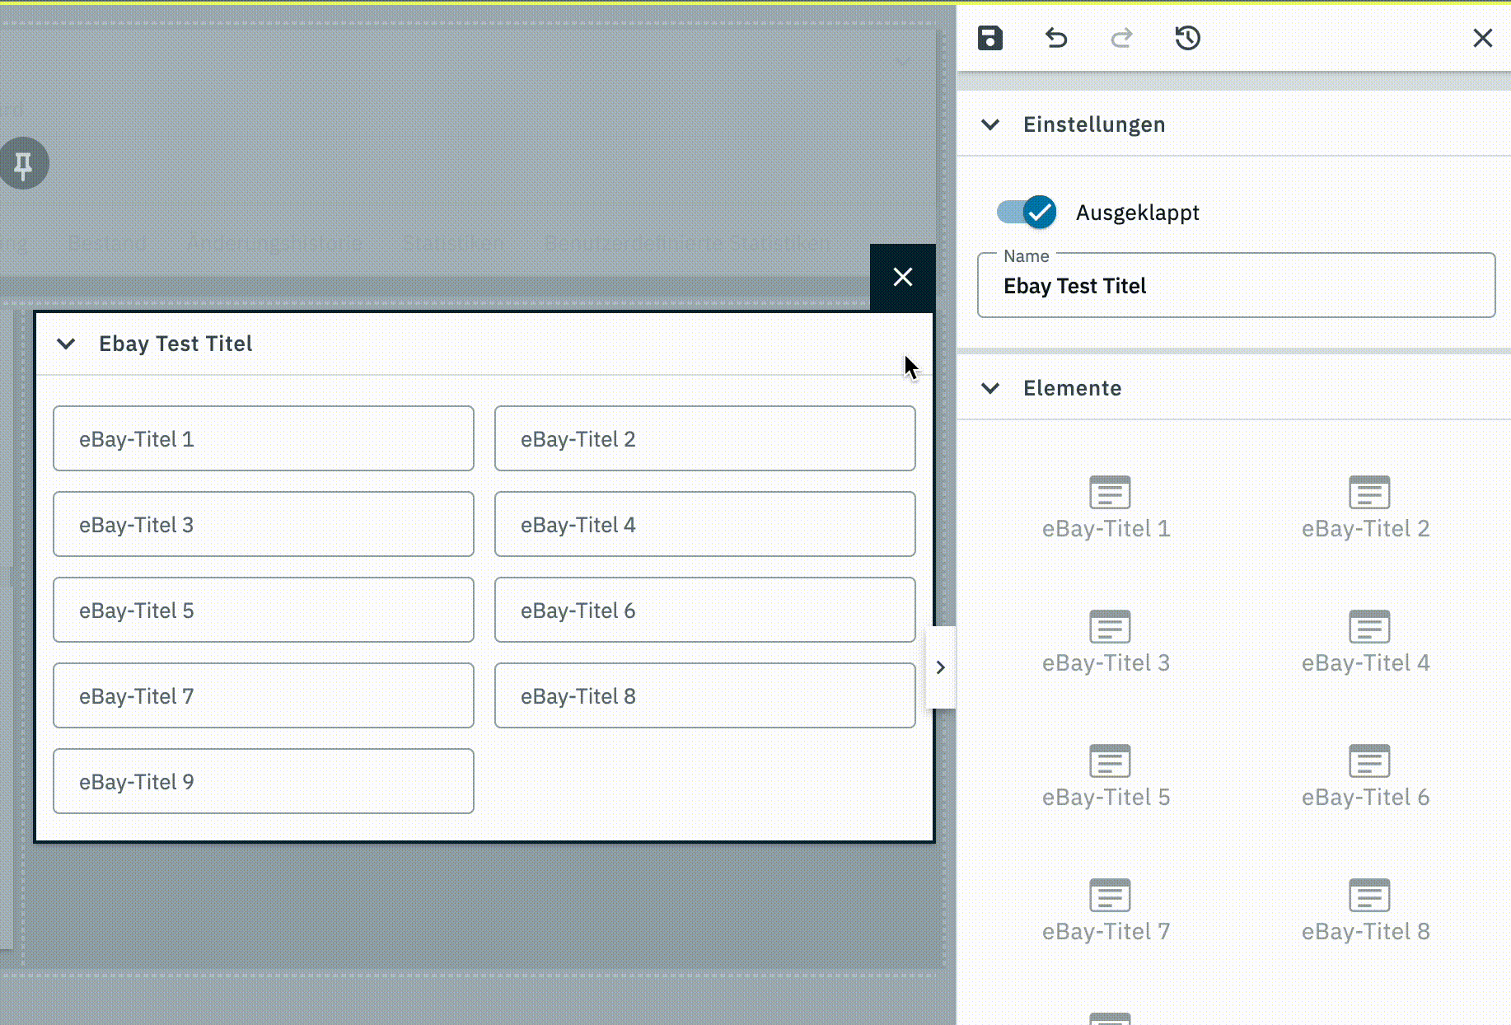Select eBay-Titel 7 element icon in Elemente
The width and height of the screenshot is (1511, 1025).
click(1109, 896)
